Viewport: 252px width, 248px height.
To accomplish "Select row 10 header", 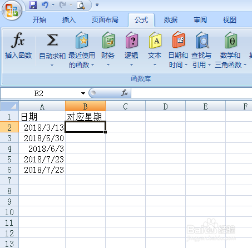I will pyautogui.click(x=9, y=212).
